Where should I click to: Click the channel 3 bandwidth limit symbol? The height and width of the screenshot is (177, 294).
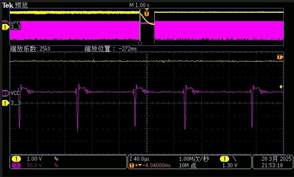tap(57, 166)
